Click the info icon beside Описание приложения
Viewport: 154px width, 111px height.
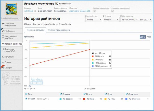pyautogui.click(x=3, y=23)
